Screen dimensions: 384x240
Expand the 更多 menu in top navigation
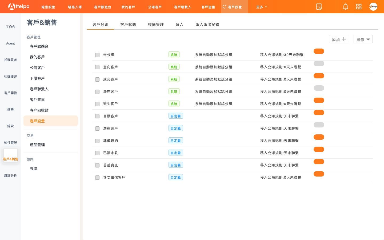pos(262,7)
